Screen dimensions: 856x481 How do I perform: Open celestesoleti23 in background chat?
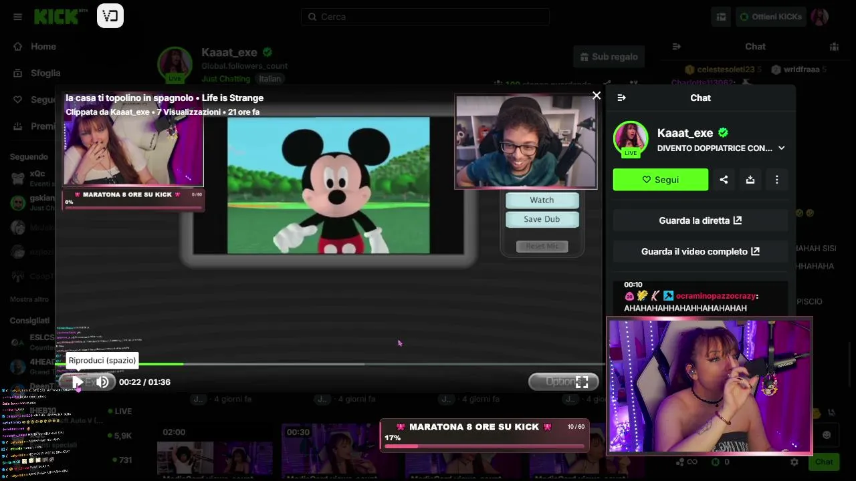pos(726,69)
